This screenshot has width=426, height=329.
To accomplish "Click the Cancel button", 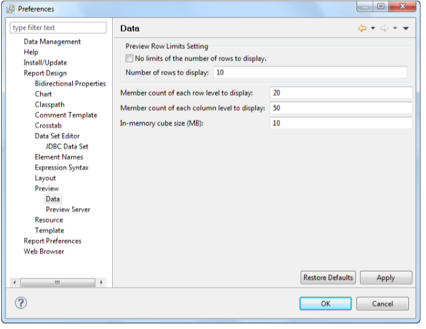I will (x=382, y=304).
